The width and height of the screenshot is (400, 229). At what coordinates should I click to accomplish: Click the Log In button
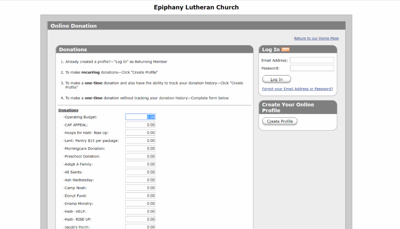click(x=277, y=79)
